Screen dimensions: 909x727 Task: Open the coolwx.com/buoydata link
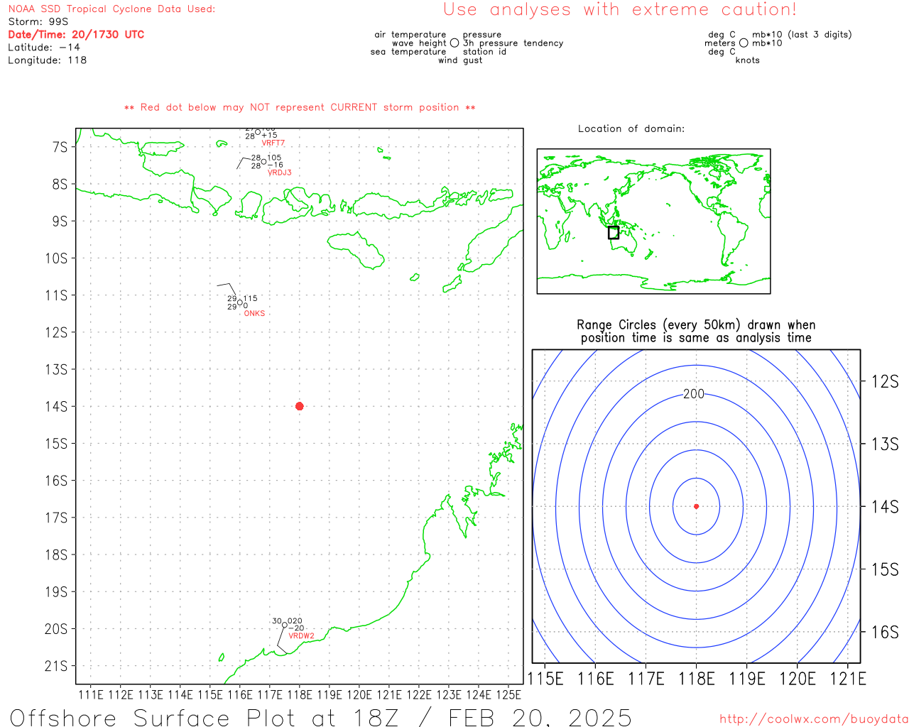814,719
